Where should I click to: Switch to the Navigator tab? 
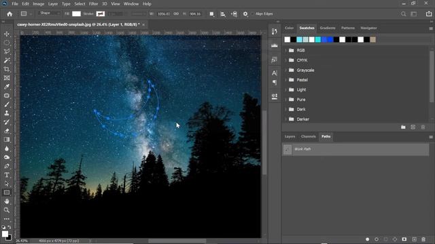(368, 28)
